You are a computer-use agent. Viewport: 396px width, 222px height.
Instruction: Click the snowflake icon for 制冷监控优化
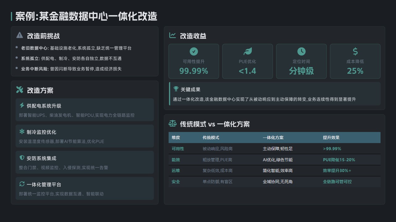point(22,132)
